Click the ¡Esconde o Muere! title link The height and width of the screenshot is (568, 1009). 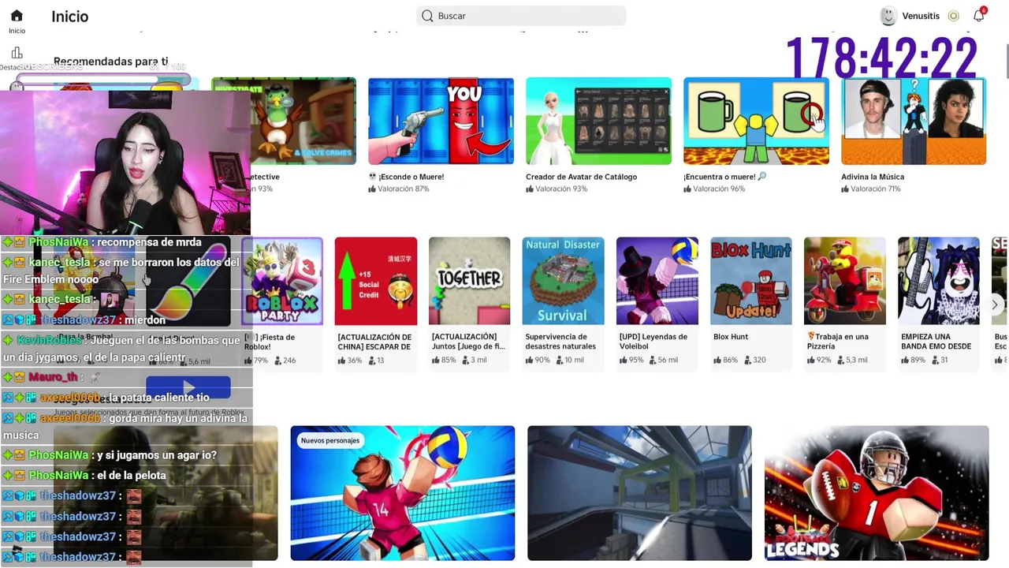click(406, 177)
